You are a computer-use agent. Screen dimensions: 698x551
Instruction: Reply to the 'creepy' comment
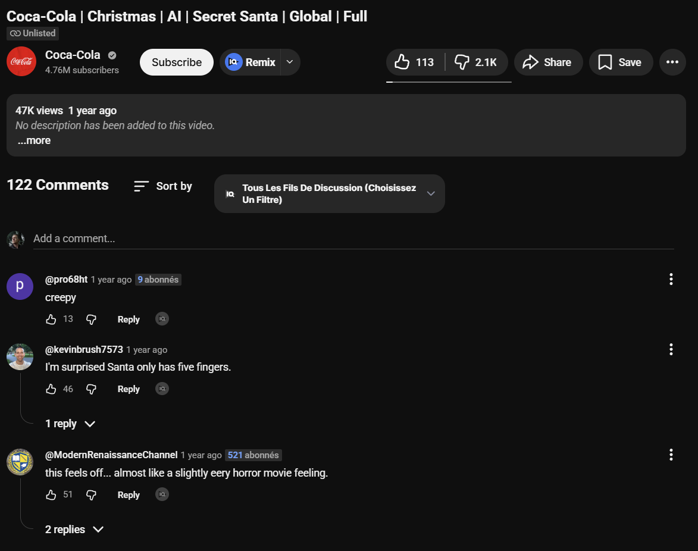click(x=128, y=319)
